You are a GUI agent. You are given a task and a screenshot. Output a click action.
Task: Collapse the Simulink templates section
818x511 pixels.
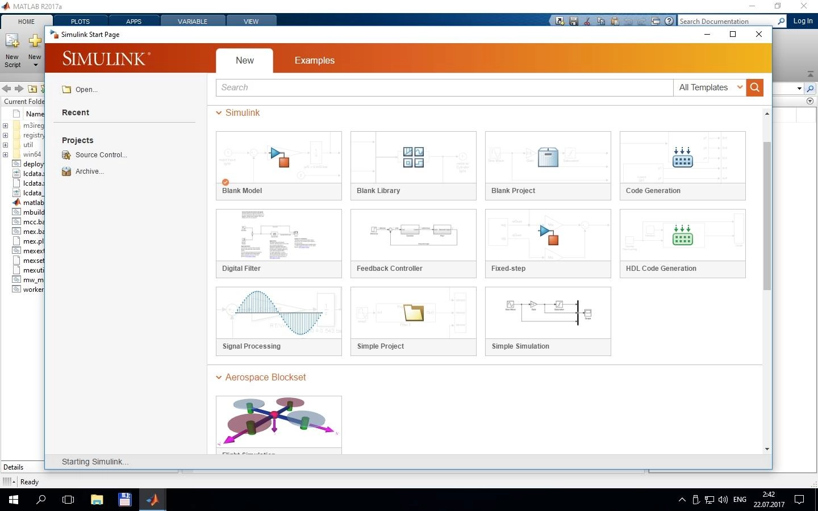(x=219, y=113)
